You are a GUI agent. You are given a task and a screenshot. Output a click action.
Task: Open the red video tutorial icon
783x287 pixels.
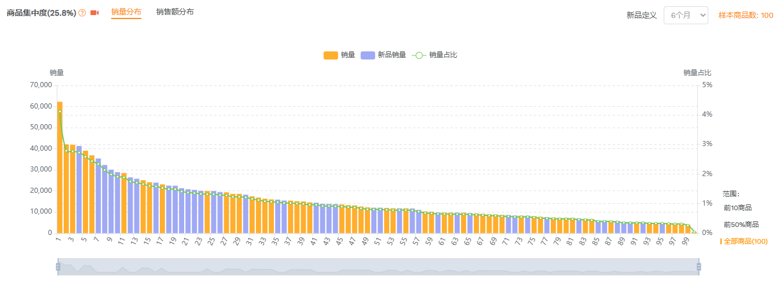point(94,13)
